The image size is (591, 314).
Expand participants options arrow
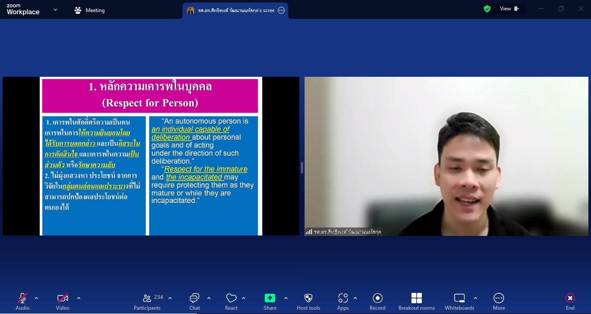pyautogui.click(x=170, y=298)
